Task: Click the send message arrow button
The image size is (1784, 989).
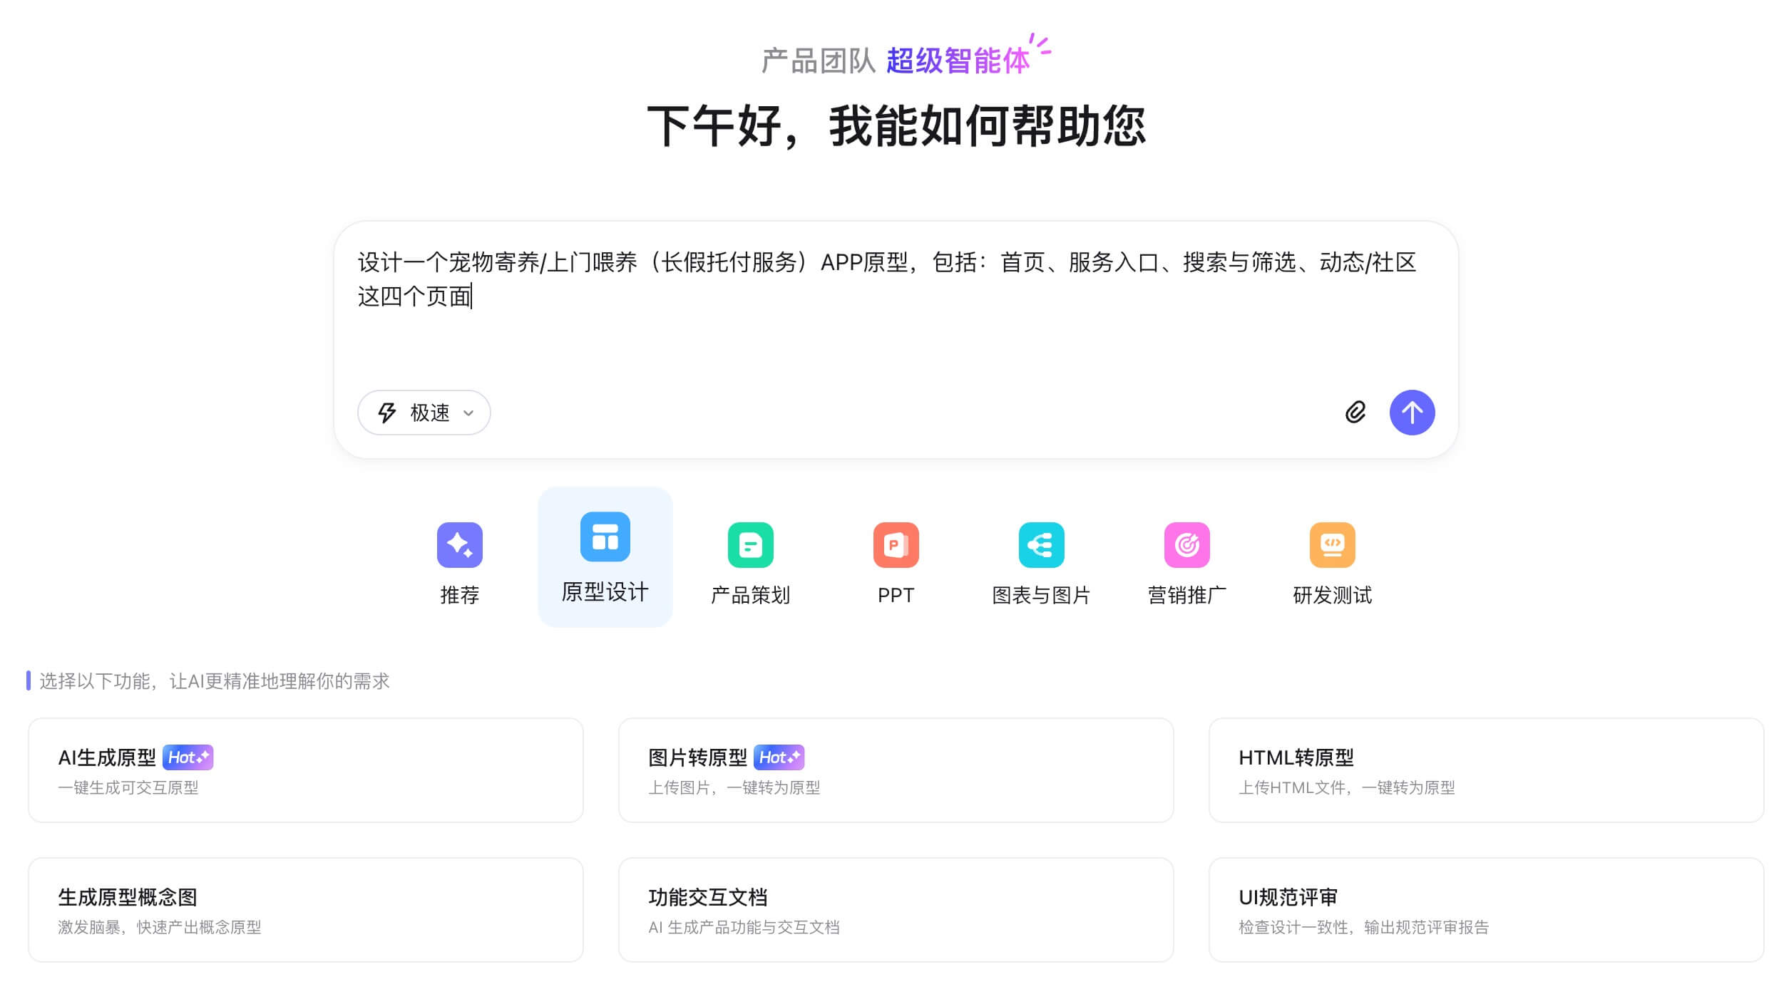Action: 1413,413
